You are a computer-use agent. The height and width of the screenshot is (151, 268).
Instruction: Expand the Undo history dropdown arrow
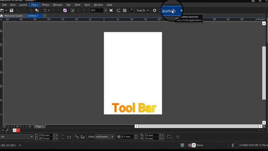click(49, 10)
